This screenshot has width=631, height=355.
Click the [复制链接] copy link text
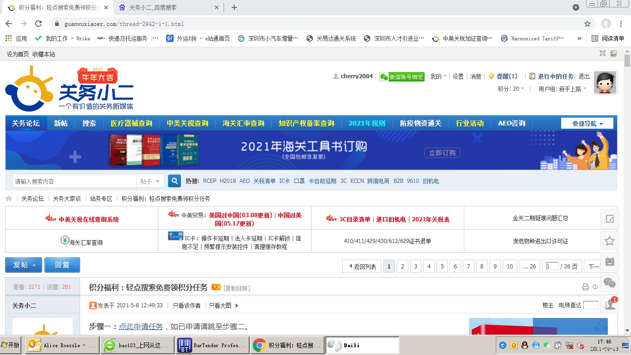(x=237, y=288)
